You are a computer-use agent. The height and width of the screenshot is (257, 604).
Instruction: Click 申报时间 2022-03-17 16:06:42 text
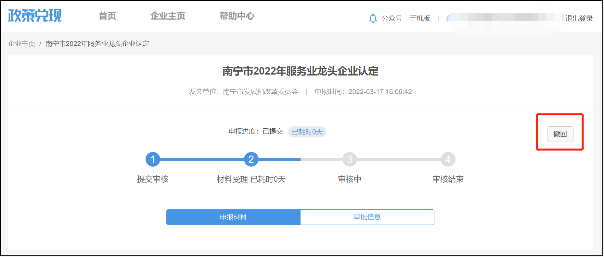tap(363, 92)
